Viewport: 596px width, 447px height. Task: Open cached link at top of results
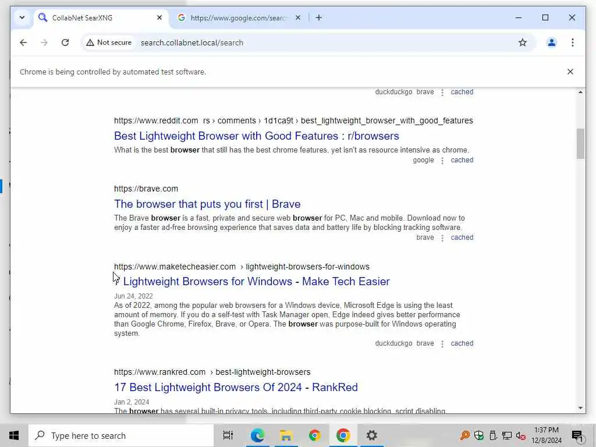tap(462, 92)
